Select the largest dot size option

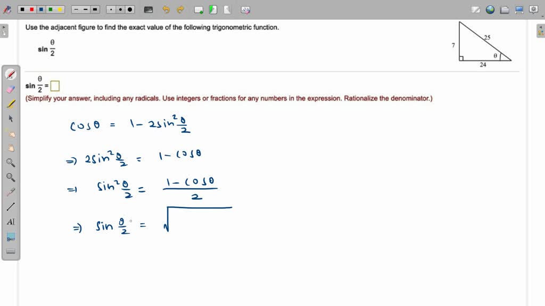coord(129,9)
